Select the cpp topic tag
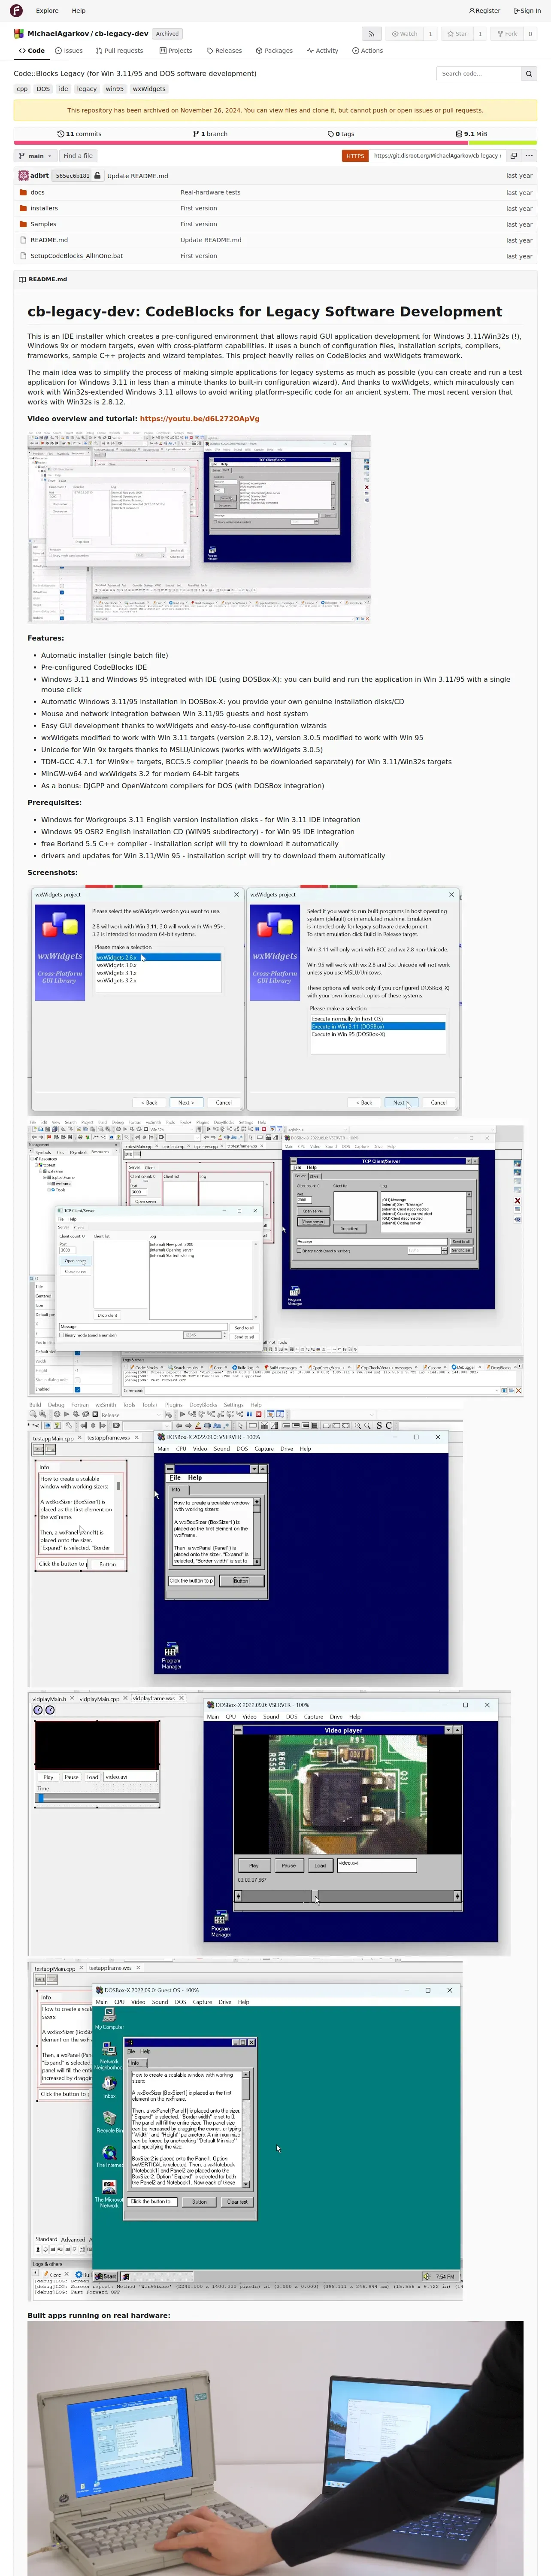The width and height of the screenshot is (551, 2576). click(x=22, y=89)
